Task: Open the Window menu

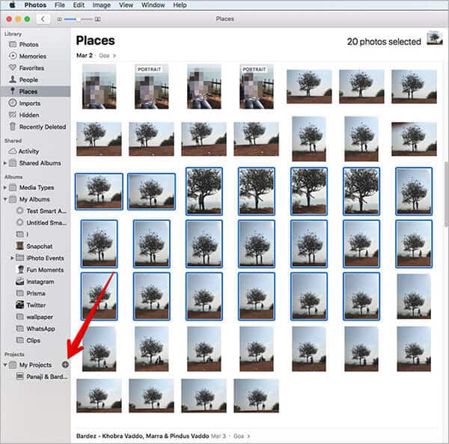Action: pyautogui.click(x=153, y=5)
